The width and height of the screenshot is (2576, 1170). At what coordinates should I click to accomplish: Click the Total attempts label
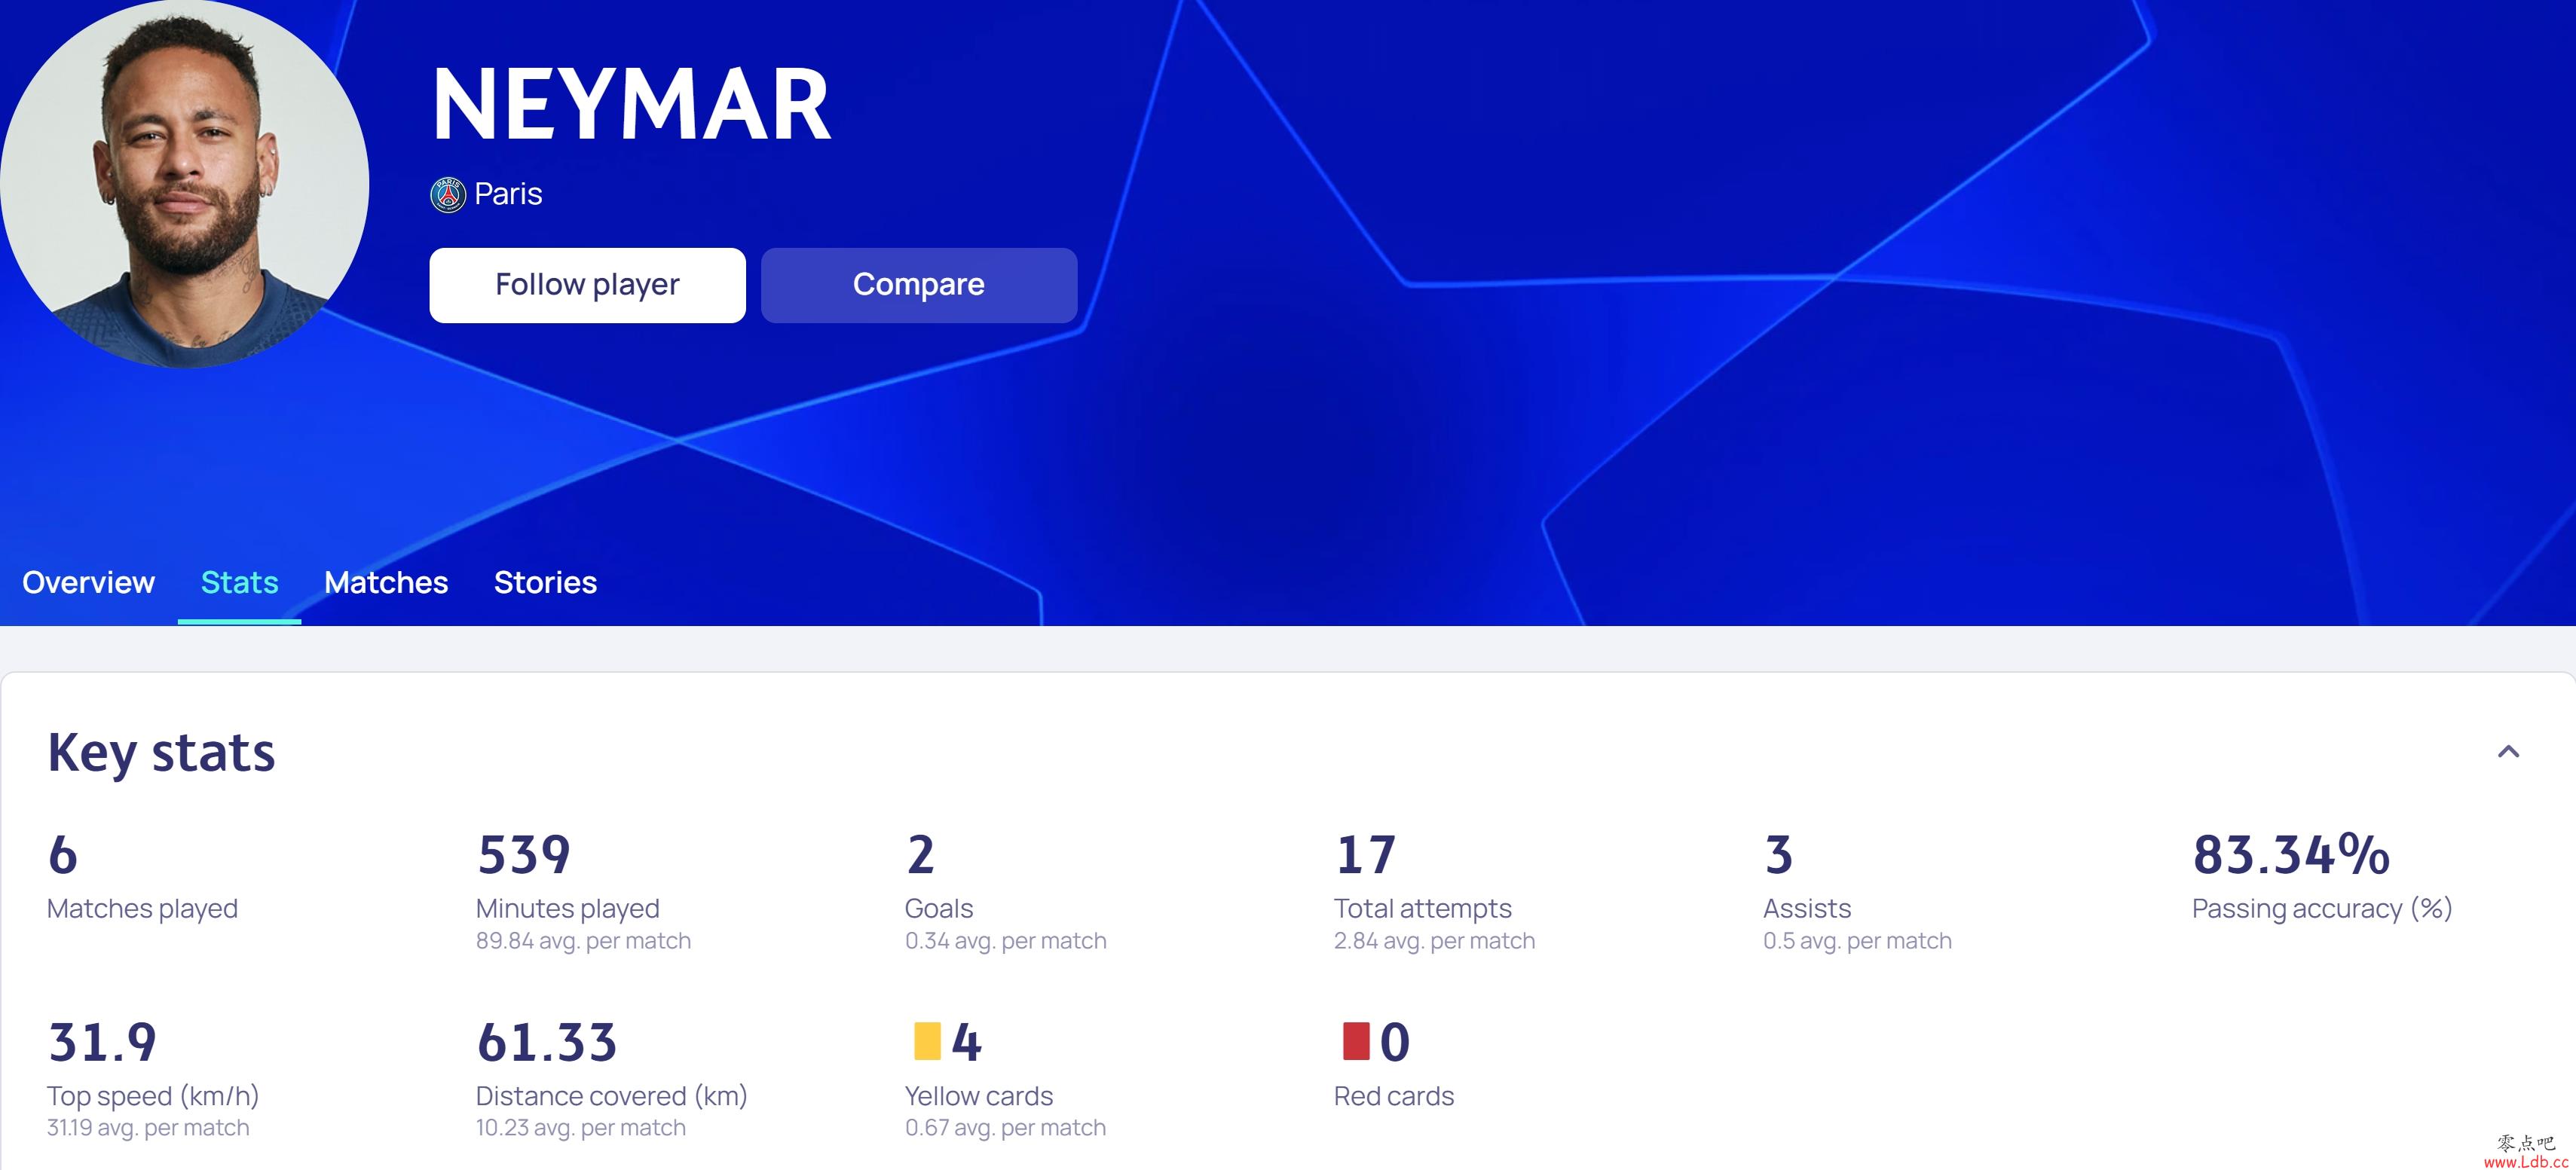[x=1423, y=908]
